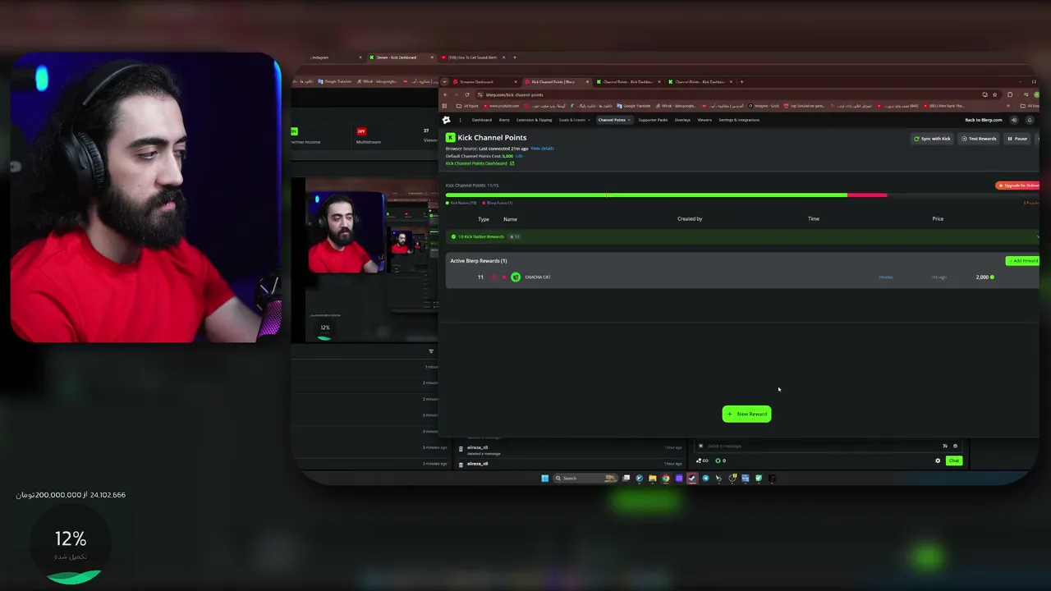This screenshot has height=591, width=1051.
Task: Open Google Chrome from the taskbar
Action: (666, 479)
